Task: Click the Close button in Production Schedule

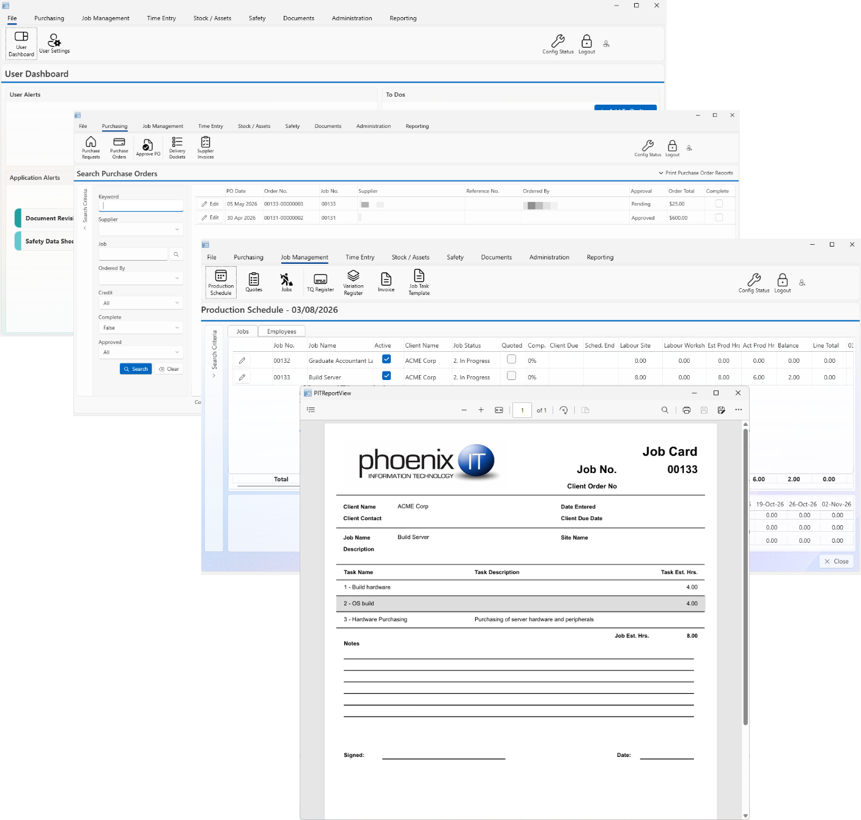Action: click(837, 561)
